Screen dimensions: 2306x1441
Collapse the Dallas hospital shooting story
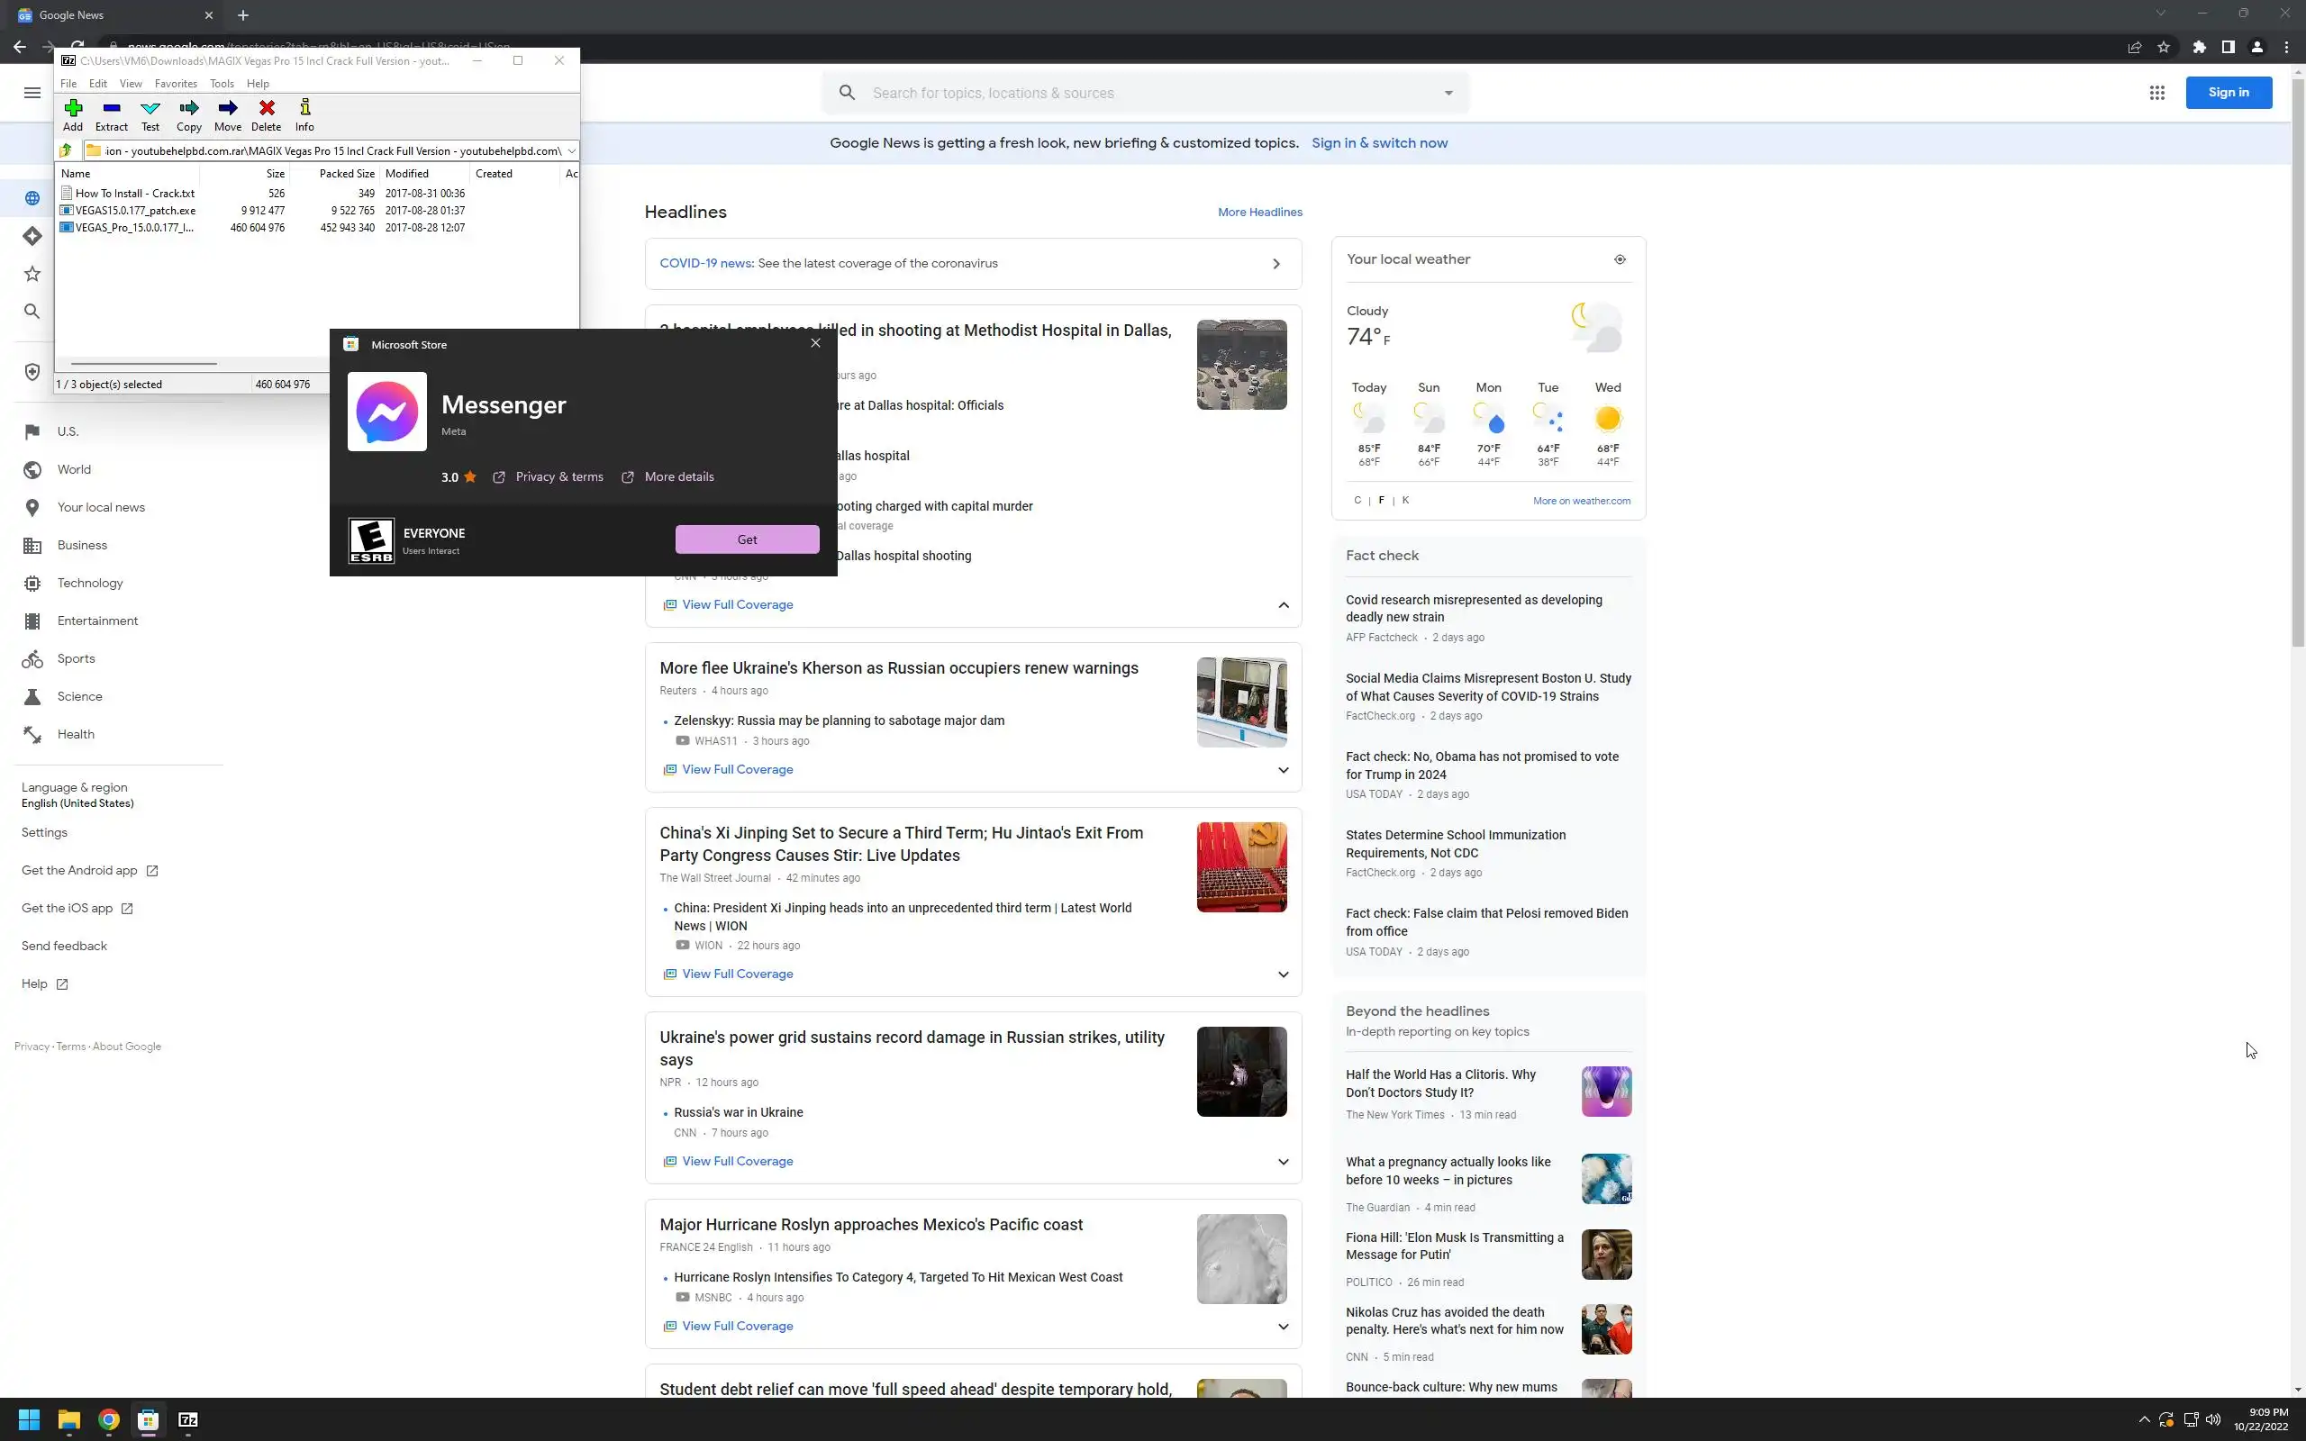pos(1283,605)
